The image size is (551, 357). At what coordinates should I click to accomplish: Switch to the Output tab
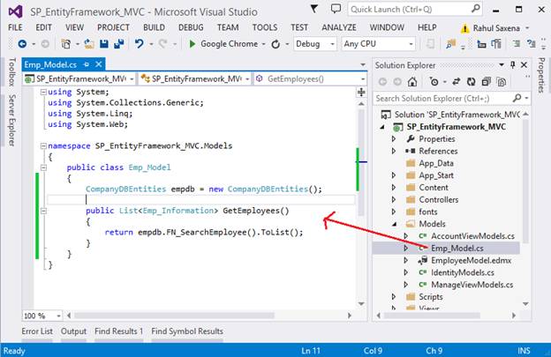tap(73, 331)
